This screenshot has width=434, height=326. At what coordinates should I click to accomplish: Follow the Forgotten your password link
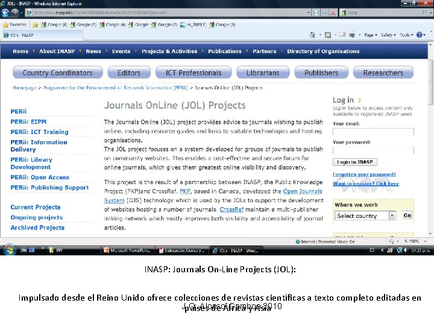364,174
